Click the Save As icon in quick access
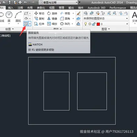The image size is (137, 137). click(15, 2)
